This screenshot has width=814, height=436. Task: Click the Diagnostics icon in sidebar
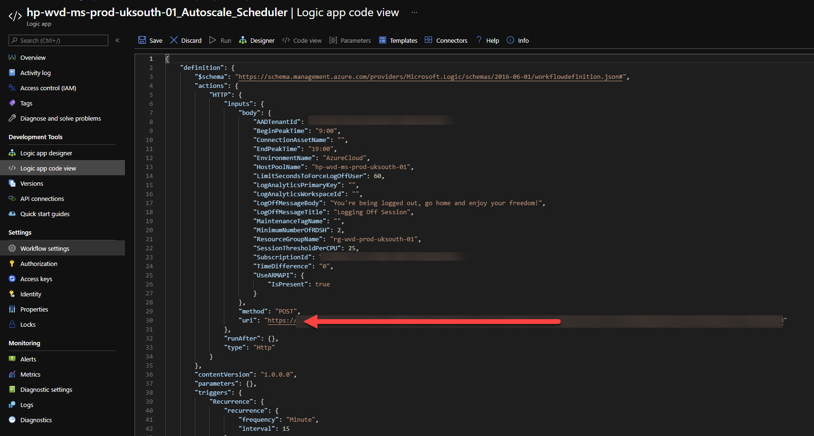coord(12,420)
